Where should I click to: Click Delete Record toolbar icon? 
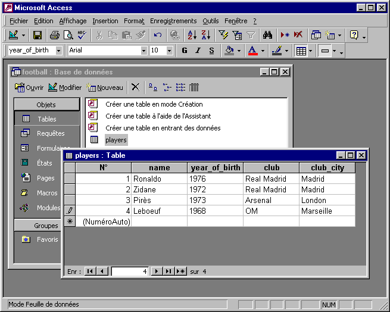click(x=298, y=35)
